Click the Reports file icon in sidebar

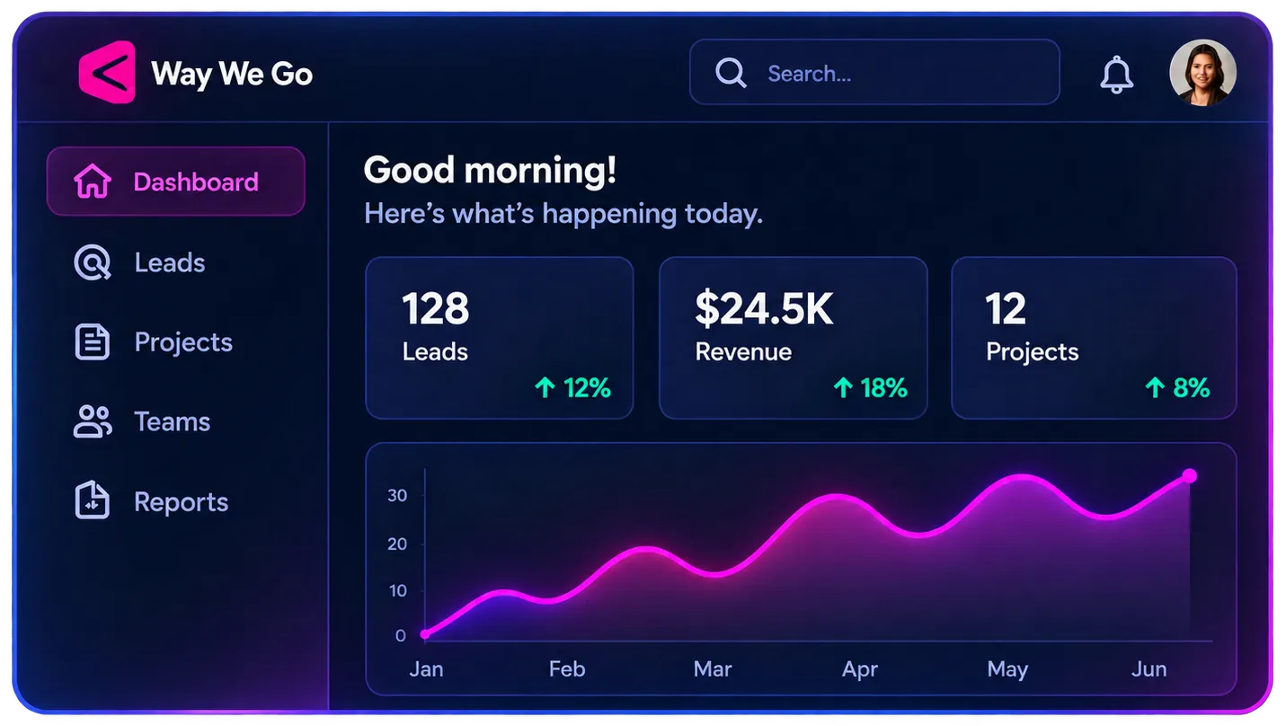(92, 501)
